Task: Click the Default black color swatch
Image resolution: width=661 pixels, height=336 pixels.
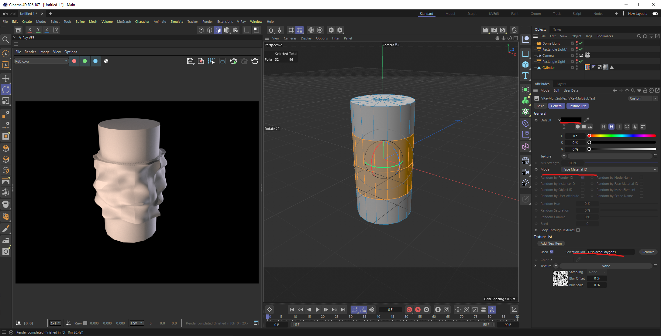Action: [571, 120]
